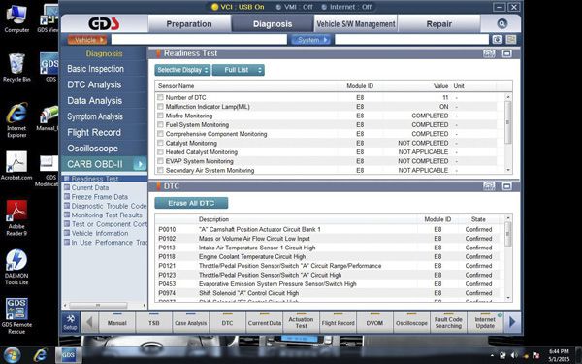582x364 pixels.
Task: Click the Readiness Test list vertical scrollbar
Action: click(508, 122)
